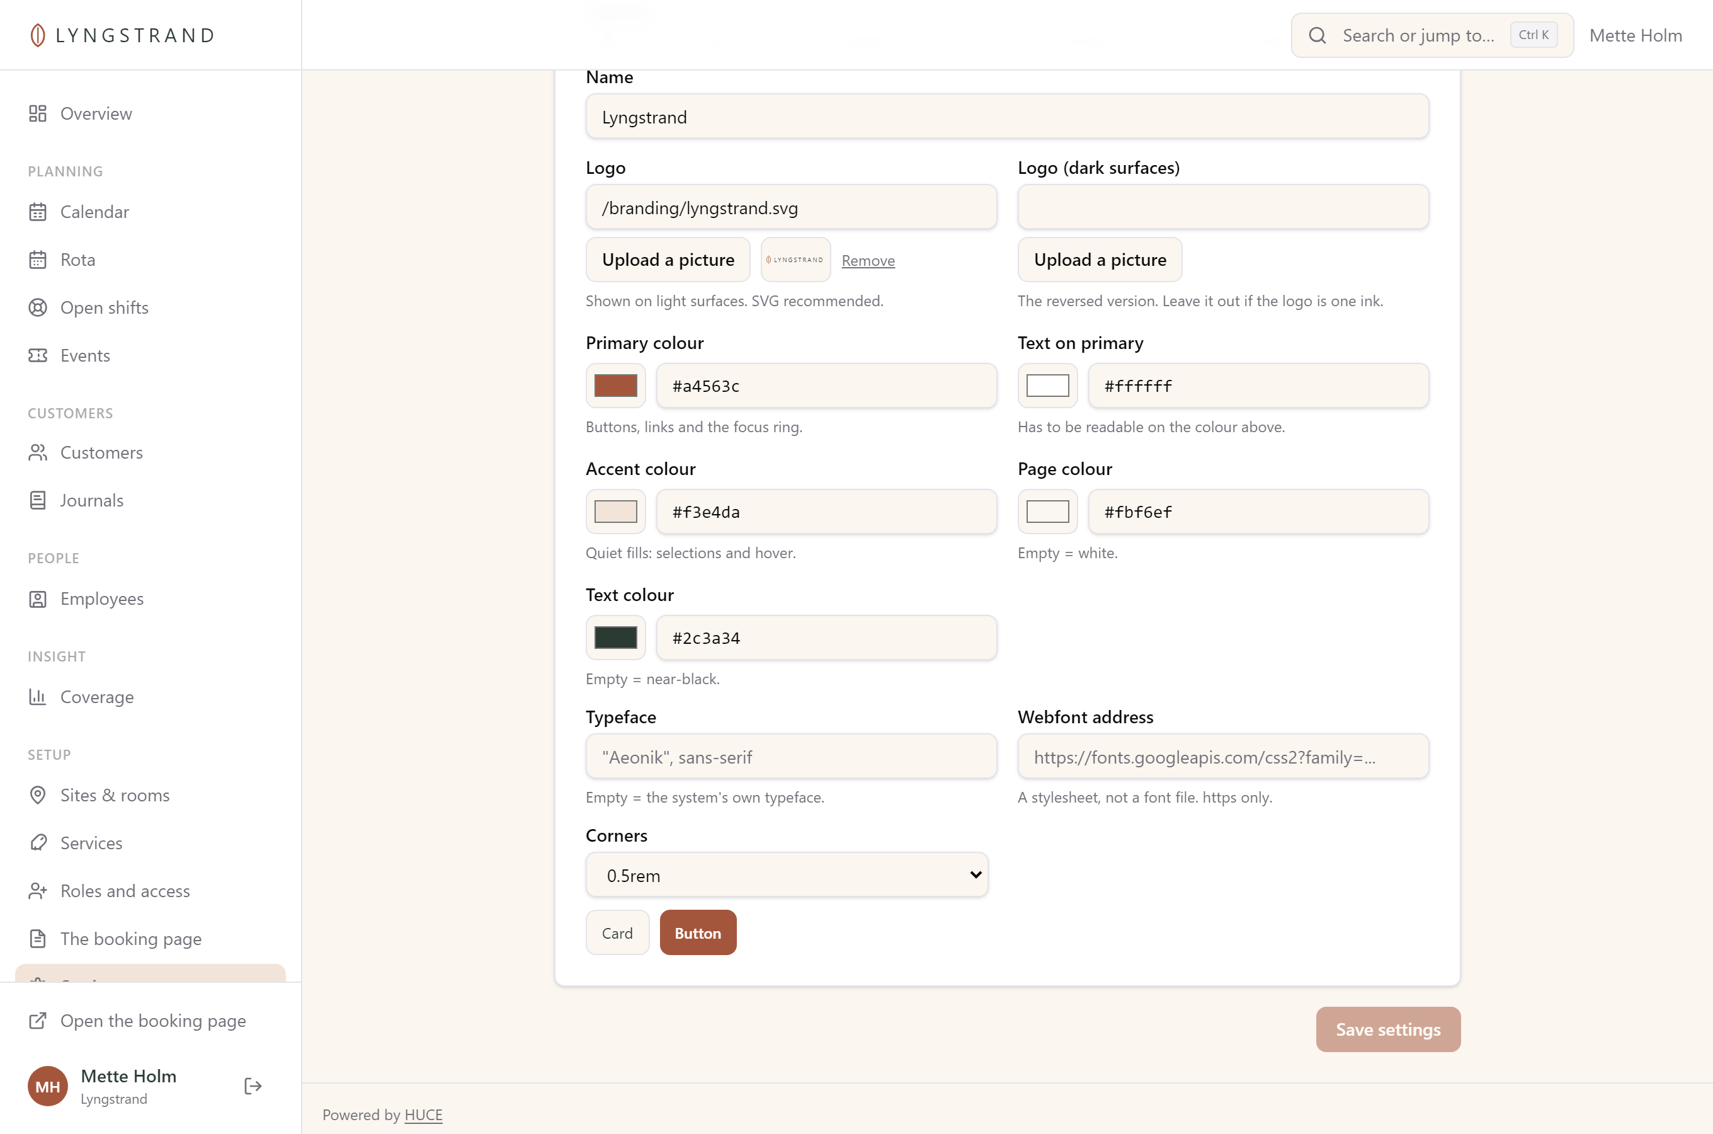This screenshot has width=1713, height=1134.
Task: Click the Roles and access user-plus icon
Action: pos(38,891)
